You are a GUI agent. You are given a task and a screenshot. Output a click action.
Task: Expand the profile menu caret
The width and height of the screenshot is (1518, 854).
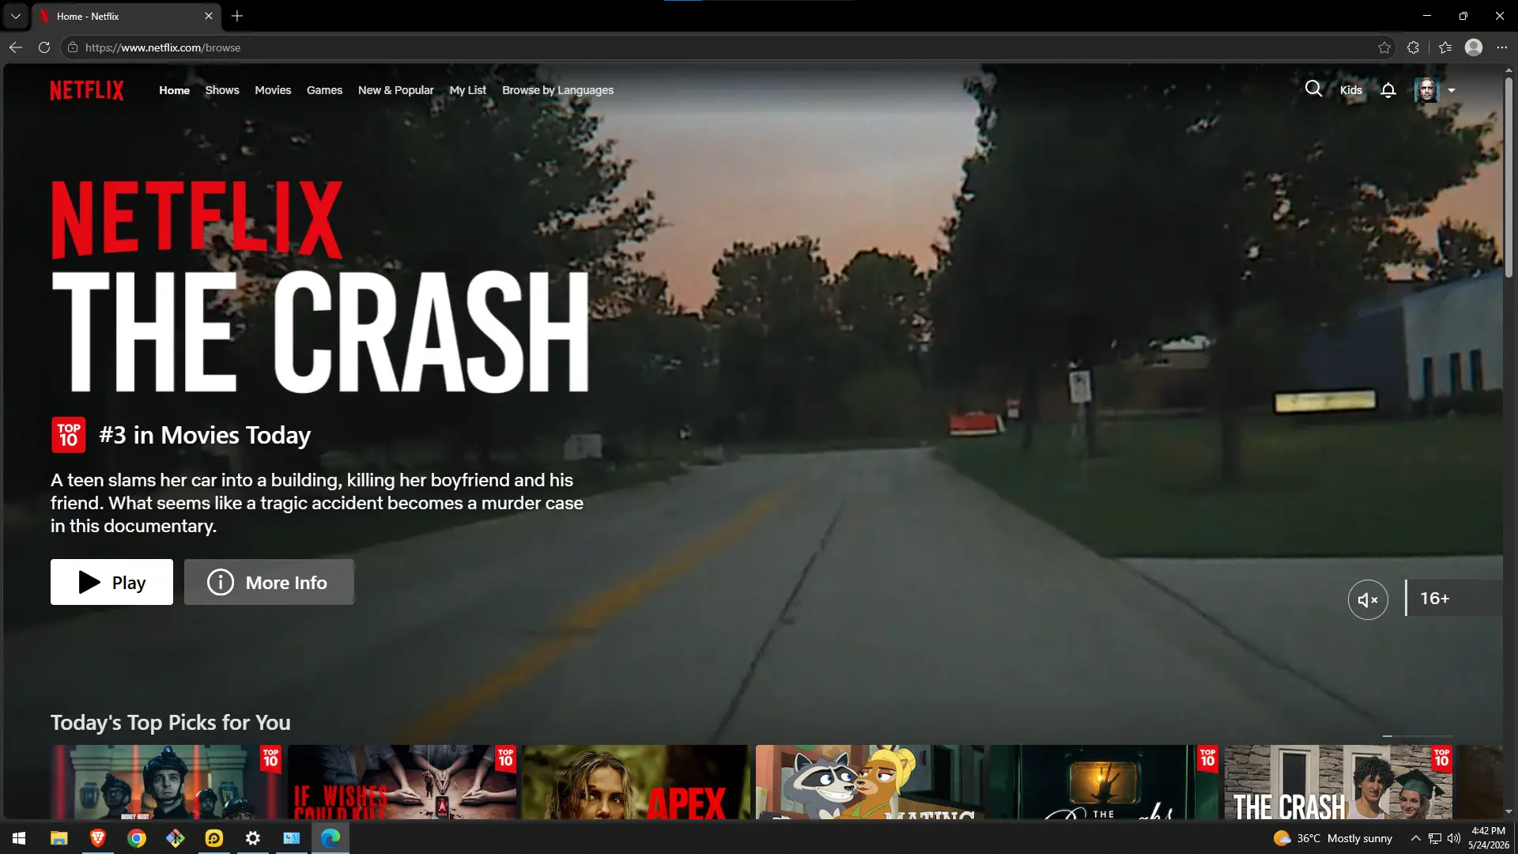1452,90
